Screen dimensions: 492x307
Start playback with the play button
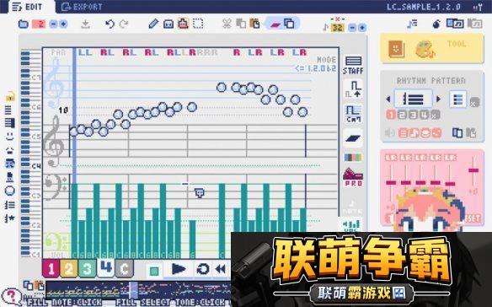tap(179, 269)
